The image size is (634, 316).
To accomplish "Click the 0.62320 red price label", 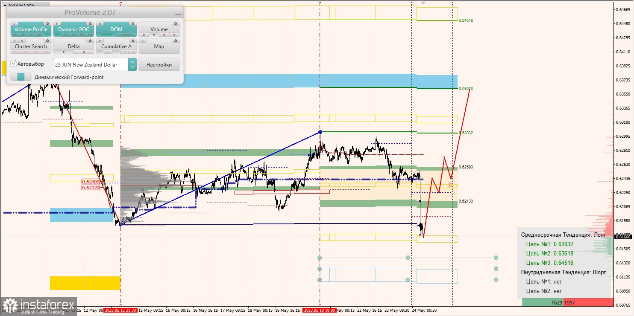I will (91, 187).
